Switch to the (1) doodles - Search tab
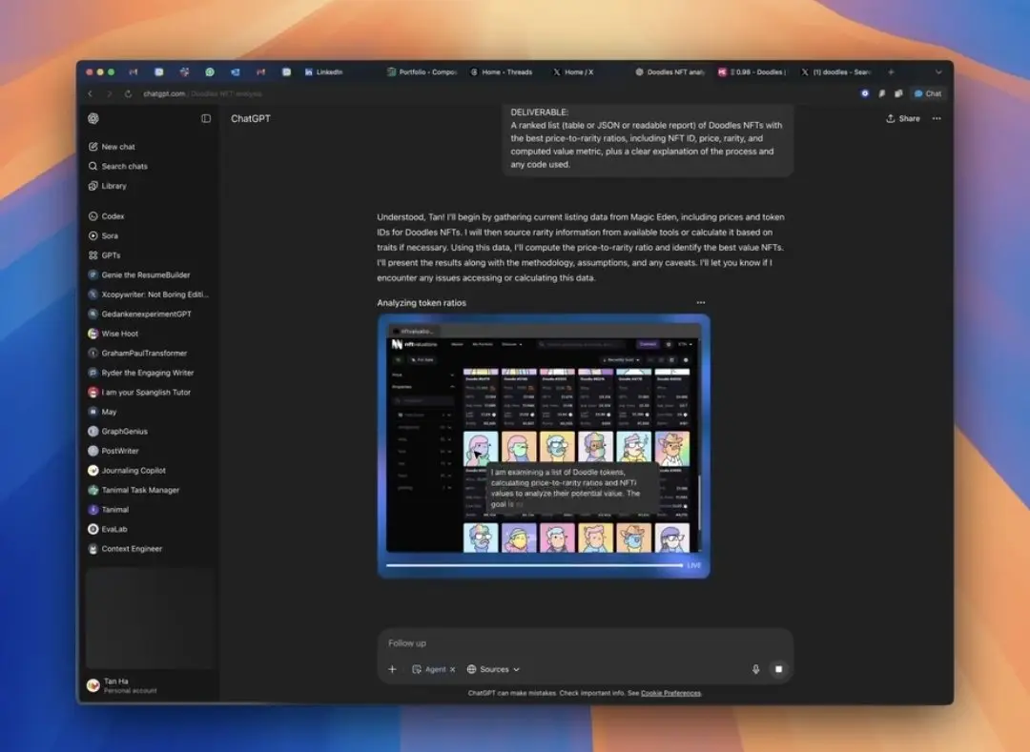The height and width of the screenshot is (752, 1030). [x=835, y=72]
